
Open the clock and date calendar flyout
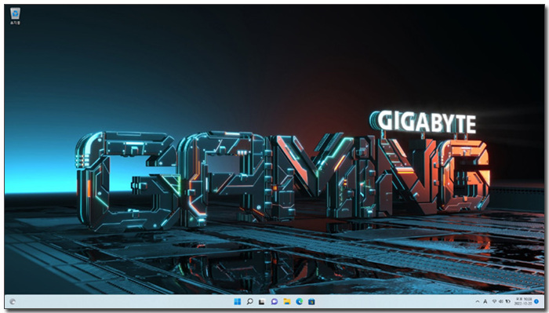pyautogui.click(x=523, y=301)
